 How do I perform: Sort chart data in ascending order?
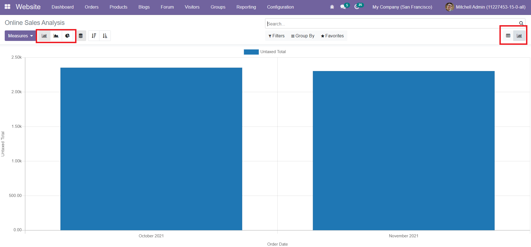click(105, 36)
